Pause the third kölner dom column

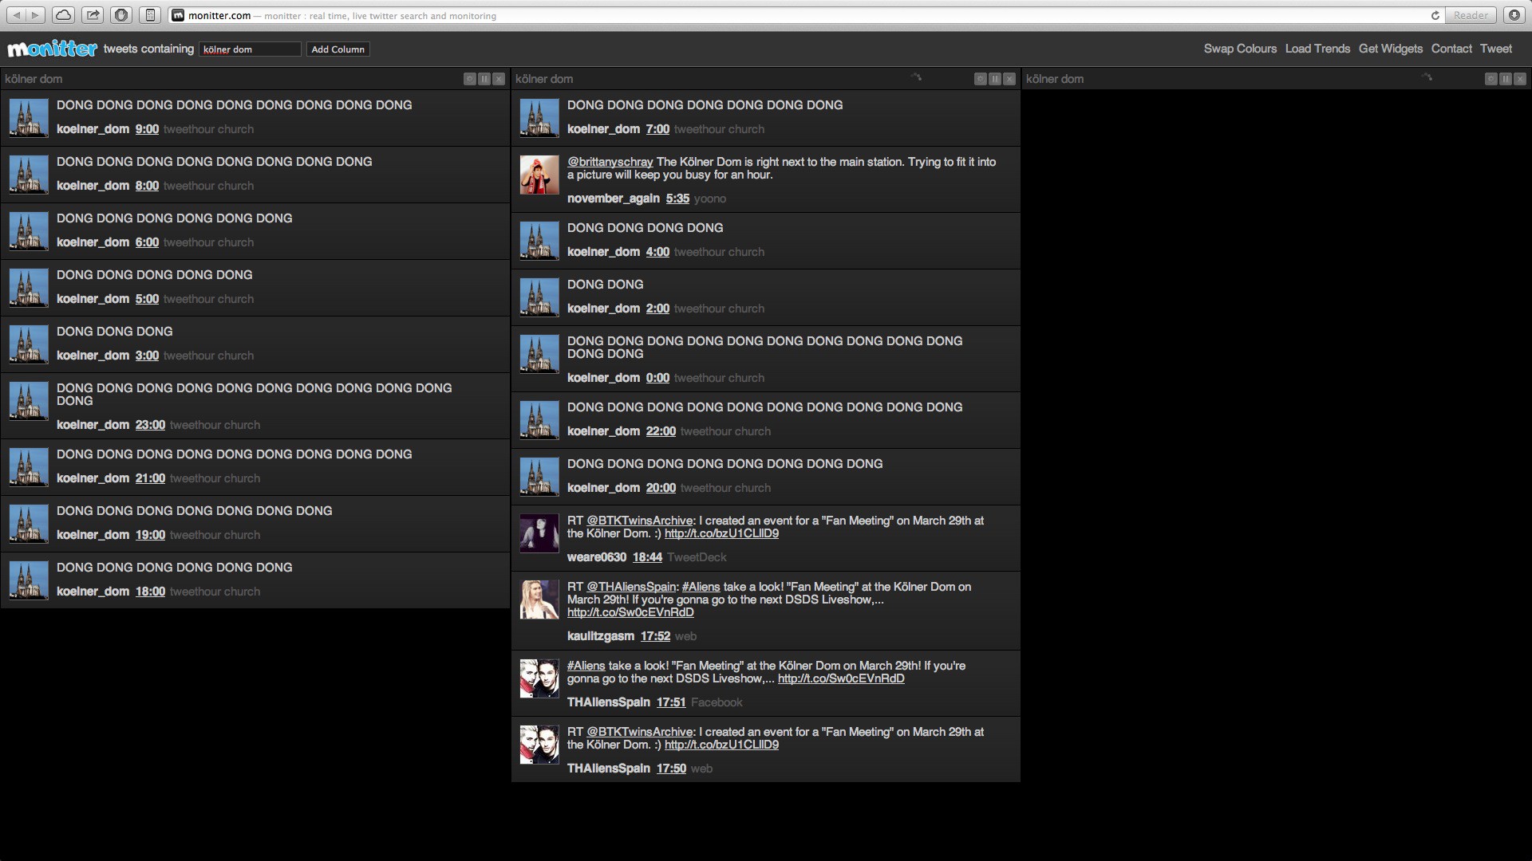click(1506, 79)
